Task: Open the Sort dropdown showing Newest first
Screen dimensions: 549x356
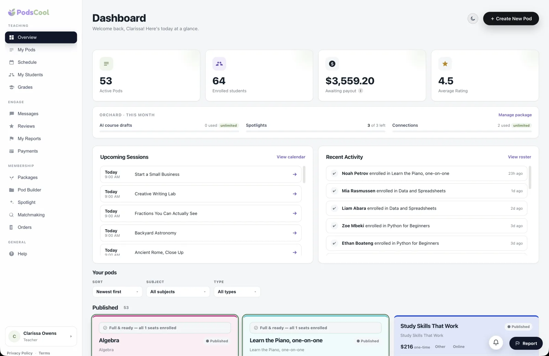Action: [x=117, y=292]
